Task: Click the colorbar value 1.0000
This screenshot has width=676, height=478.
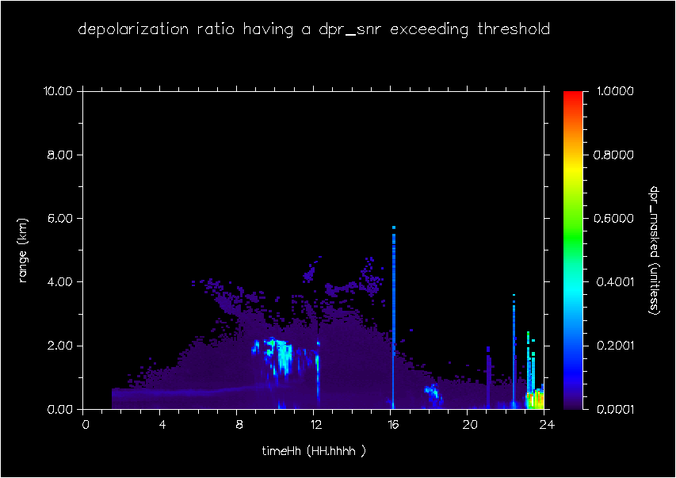Action: [615, 91]
